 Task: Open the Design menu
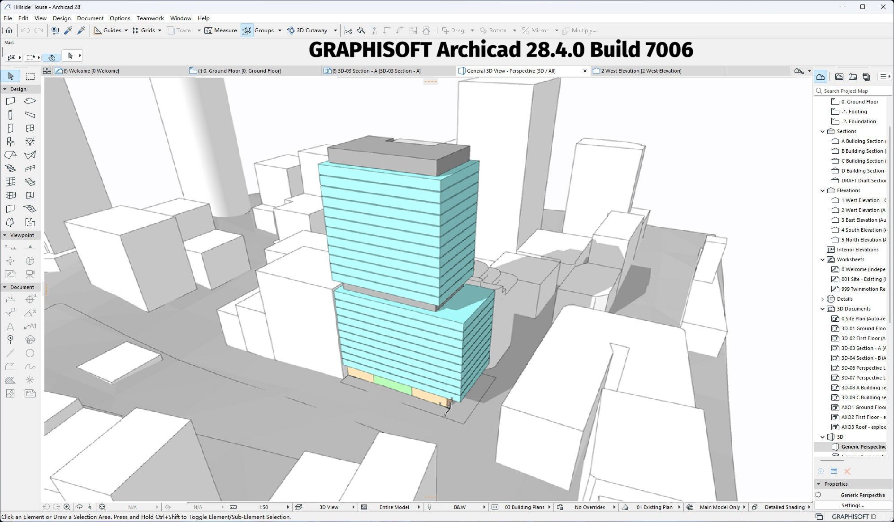pyautogui.click(x=62, y=18)
